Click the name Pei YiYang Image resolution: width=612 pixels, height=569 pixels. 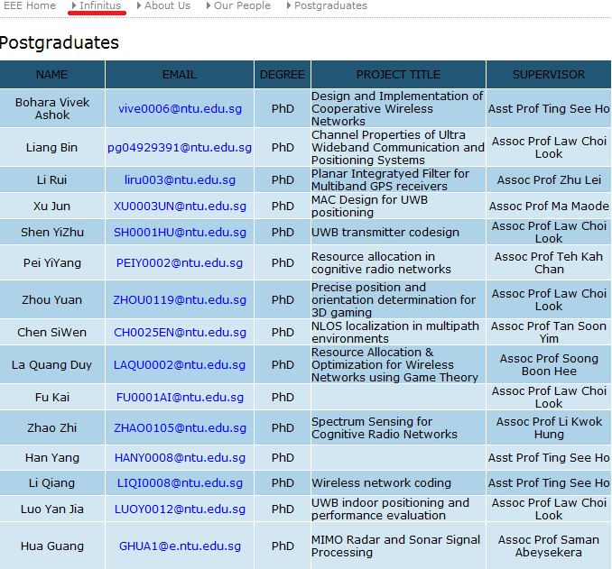(52, 262)
